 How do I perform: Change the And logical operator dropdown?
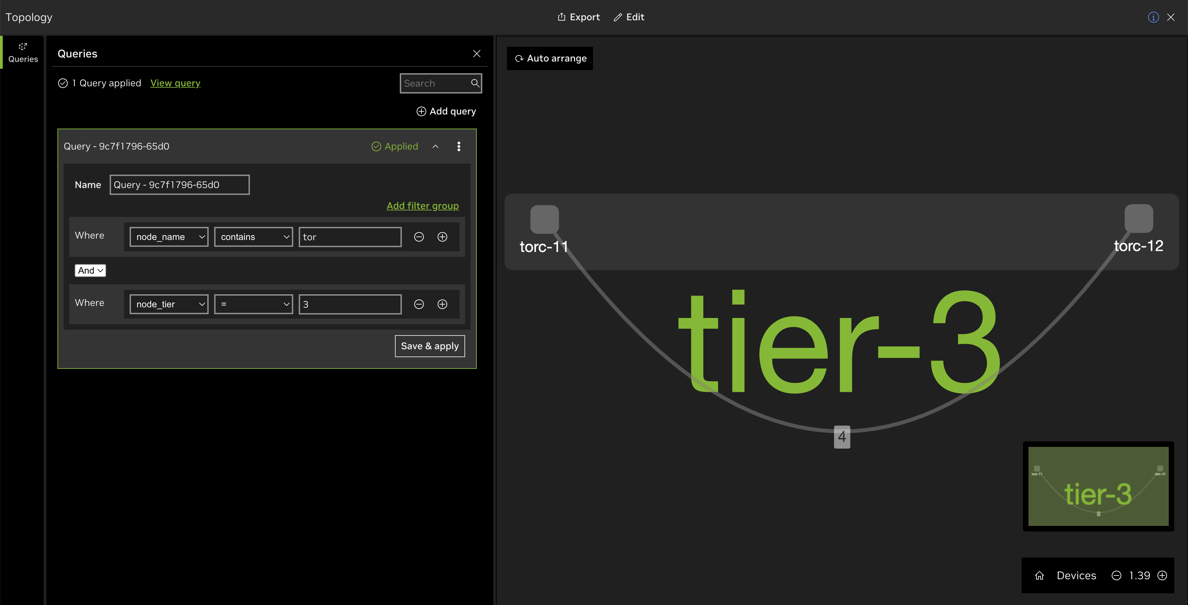coord(90,270)
